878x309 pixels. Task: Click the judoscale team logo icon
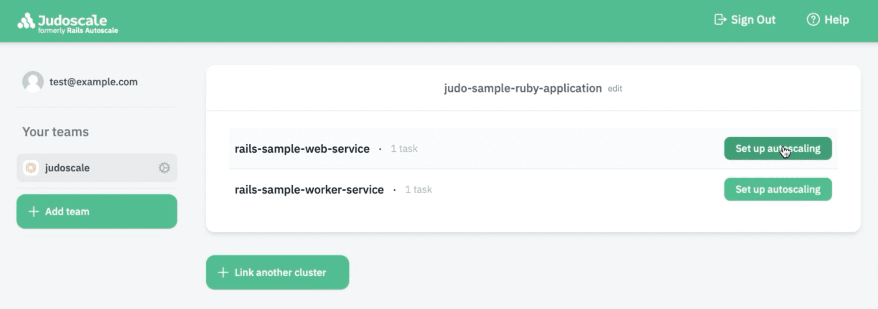tap(31, 168)
